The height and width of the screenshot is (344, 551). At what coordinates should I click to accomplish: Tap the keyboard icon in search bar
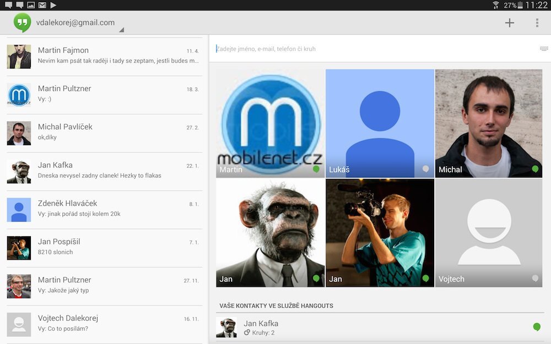(x=544, y=48)
